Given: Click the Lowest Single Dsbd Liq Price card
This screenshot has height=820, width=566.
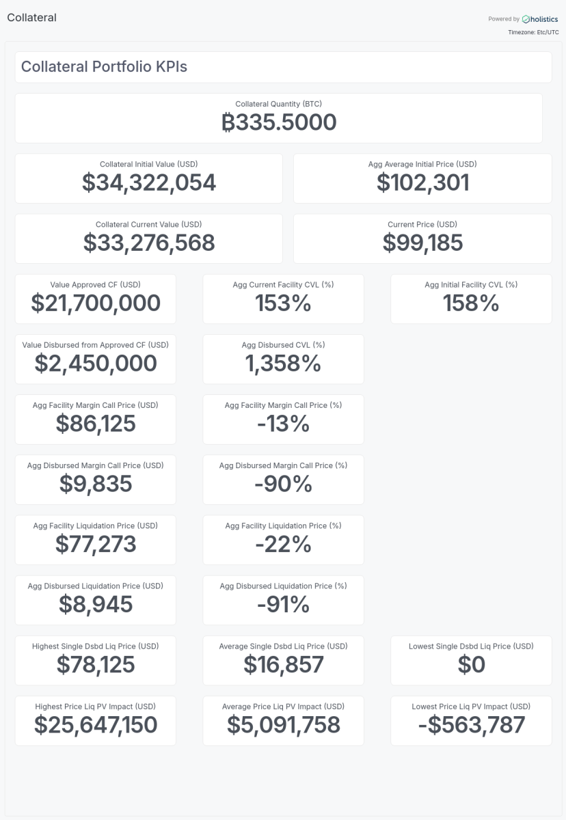Looking at the screenshot, I should coord(471,660).
